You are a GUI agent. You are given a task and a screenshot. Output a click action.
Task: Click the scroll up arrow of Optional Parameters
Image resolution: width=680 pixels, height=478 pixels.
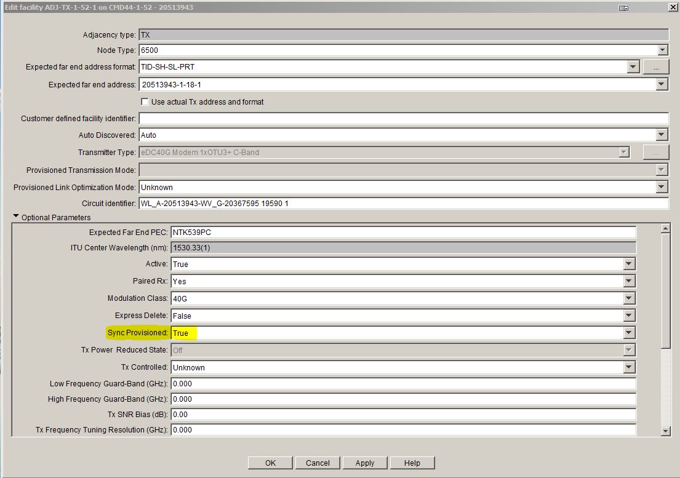[x=666, y=228]
